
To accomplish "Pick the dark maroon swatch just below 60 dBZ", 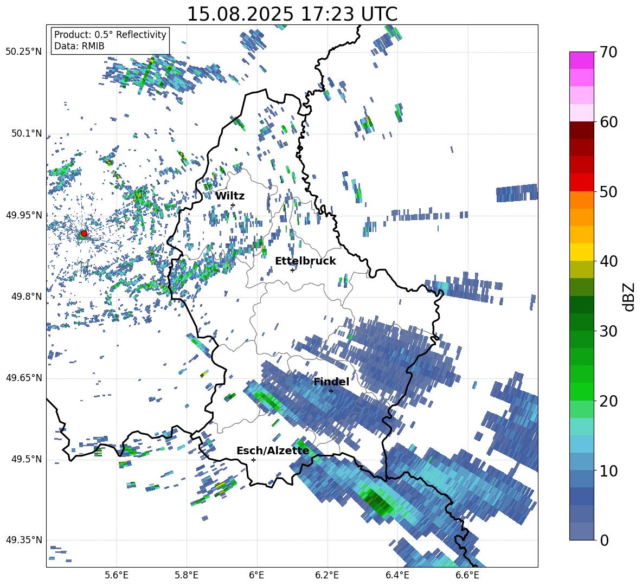I will coord(581,130).
